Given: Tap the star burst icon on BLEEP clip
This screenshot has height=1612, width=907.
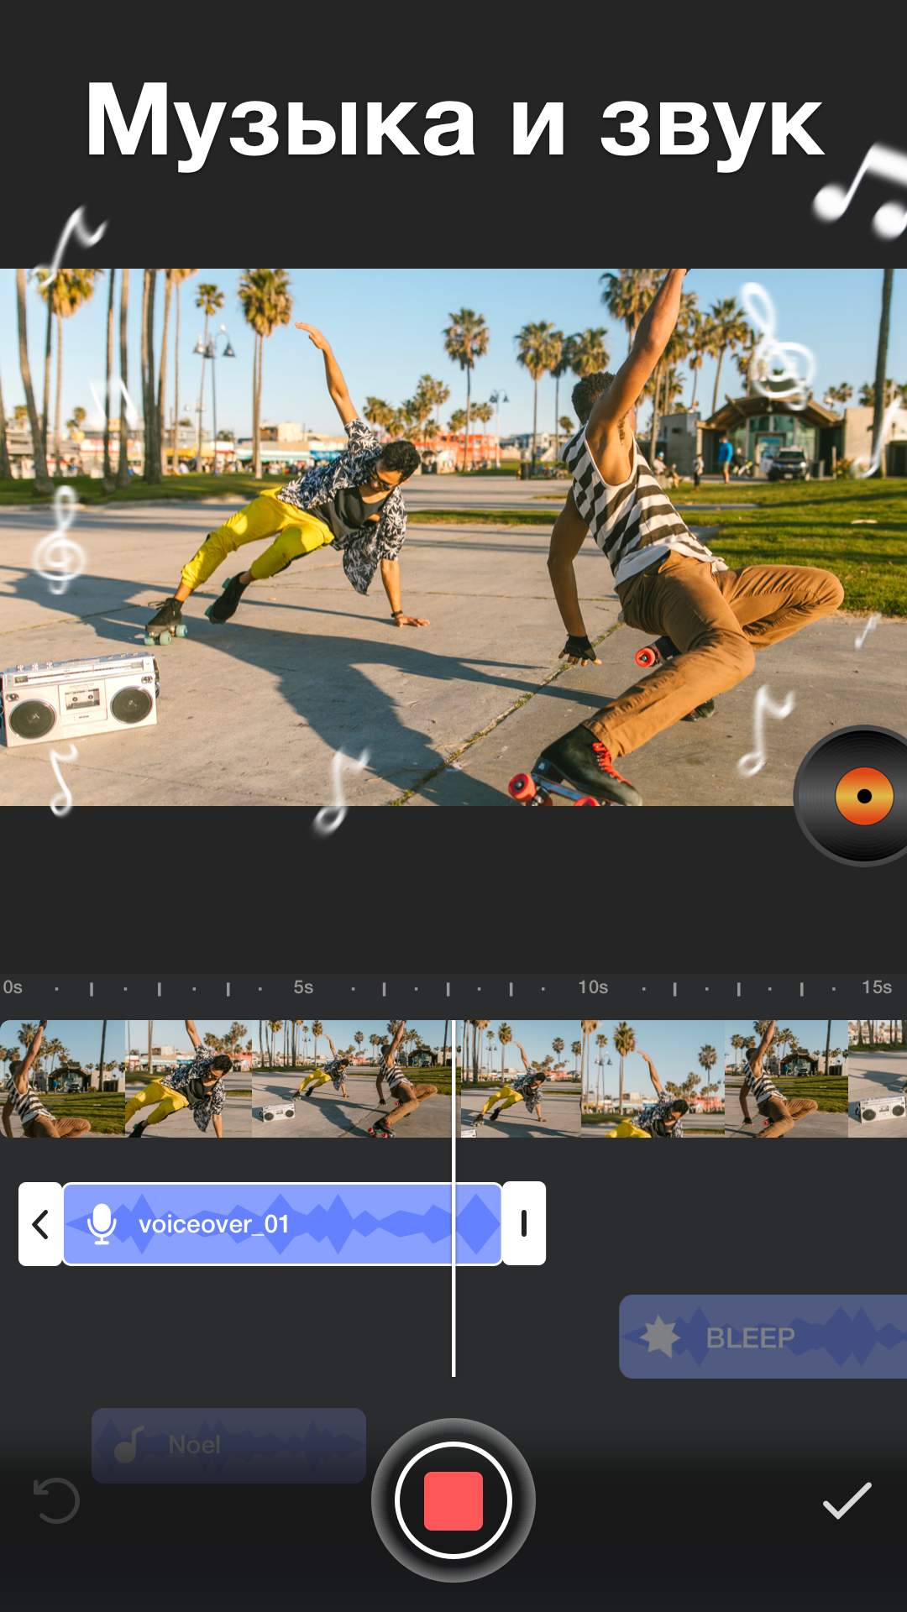Looking at the screenshot, I should [x=661, y=1337].
